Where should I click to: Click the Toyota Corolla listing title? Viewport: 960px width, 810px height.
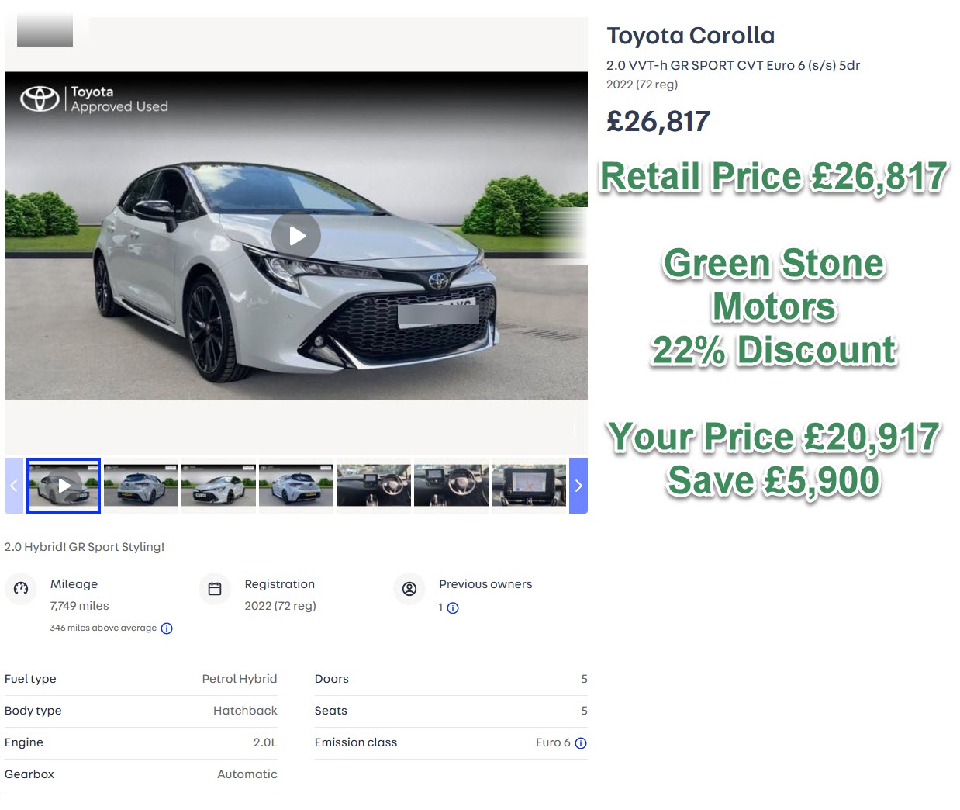pyautogui.click(x=690, y=36)
